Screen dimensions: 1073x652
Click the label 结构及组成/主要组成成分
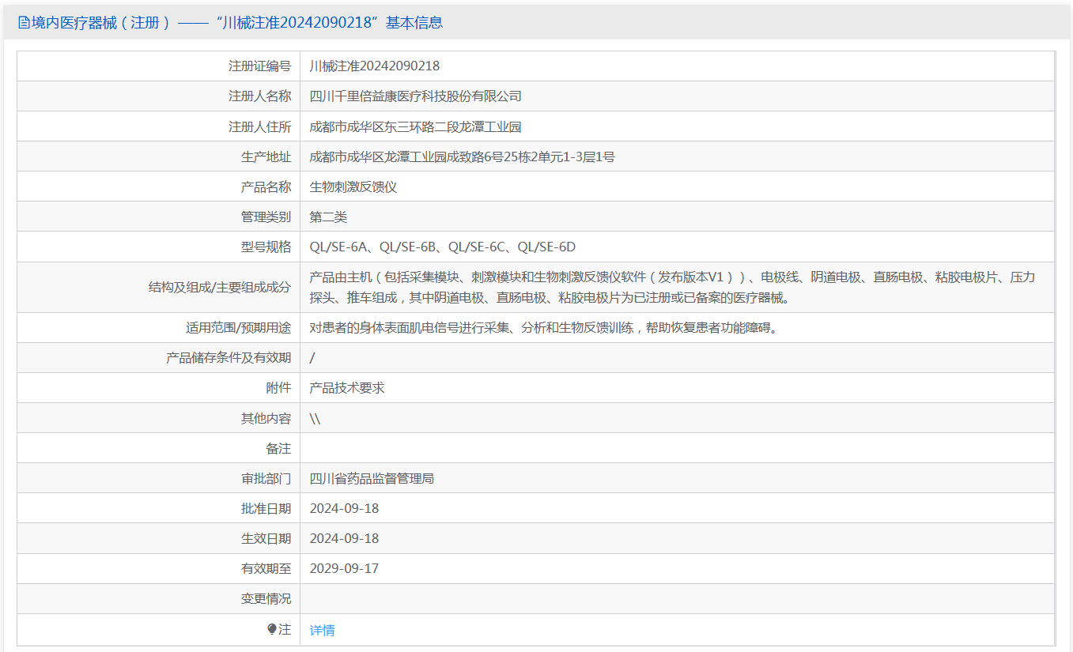(220, 288)
